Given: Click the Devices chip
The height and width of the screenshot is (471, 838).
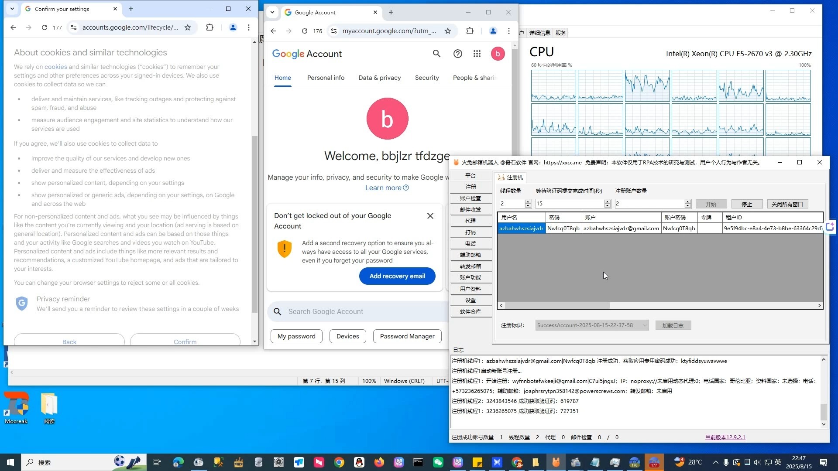Looking at the screenshot, I should tap(348, 336).
